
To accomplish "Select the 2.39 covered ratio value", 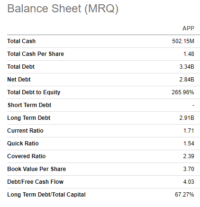I will (x=189, y=156).
